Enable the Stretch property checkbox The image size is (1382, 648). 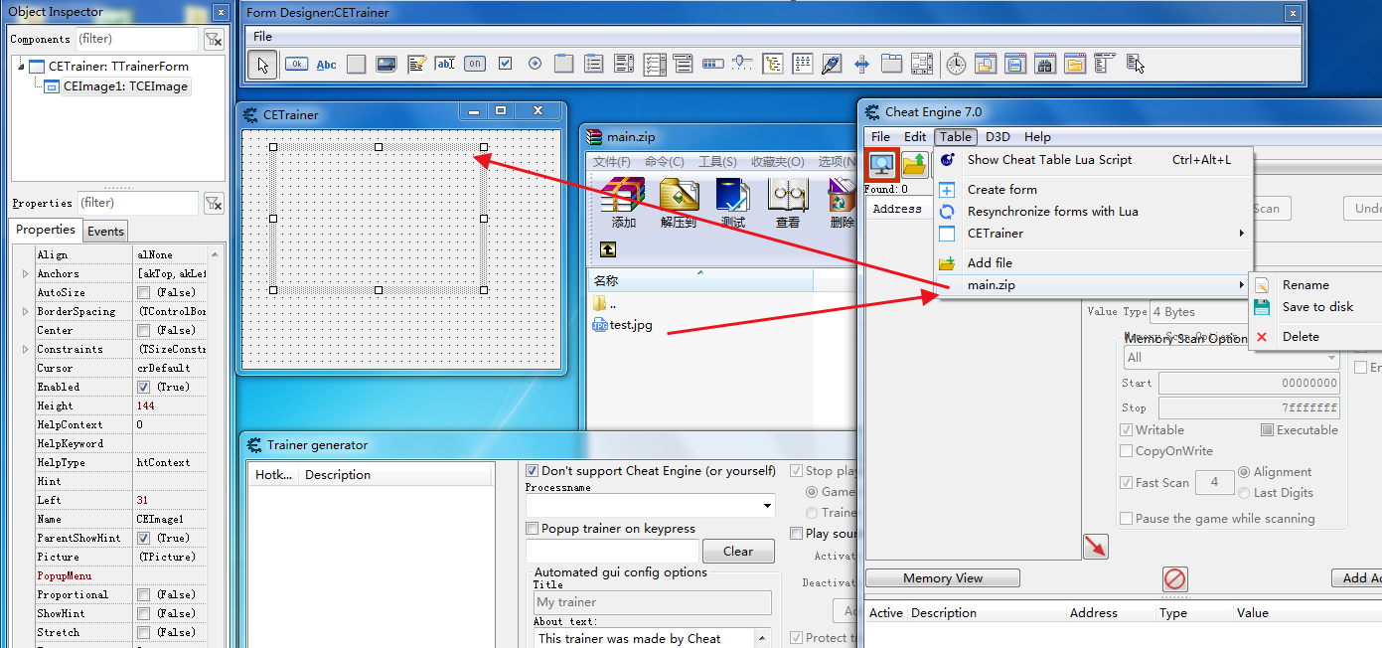[144, 632]
